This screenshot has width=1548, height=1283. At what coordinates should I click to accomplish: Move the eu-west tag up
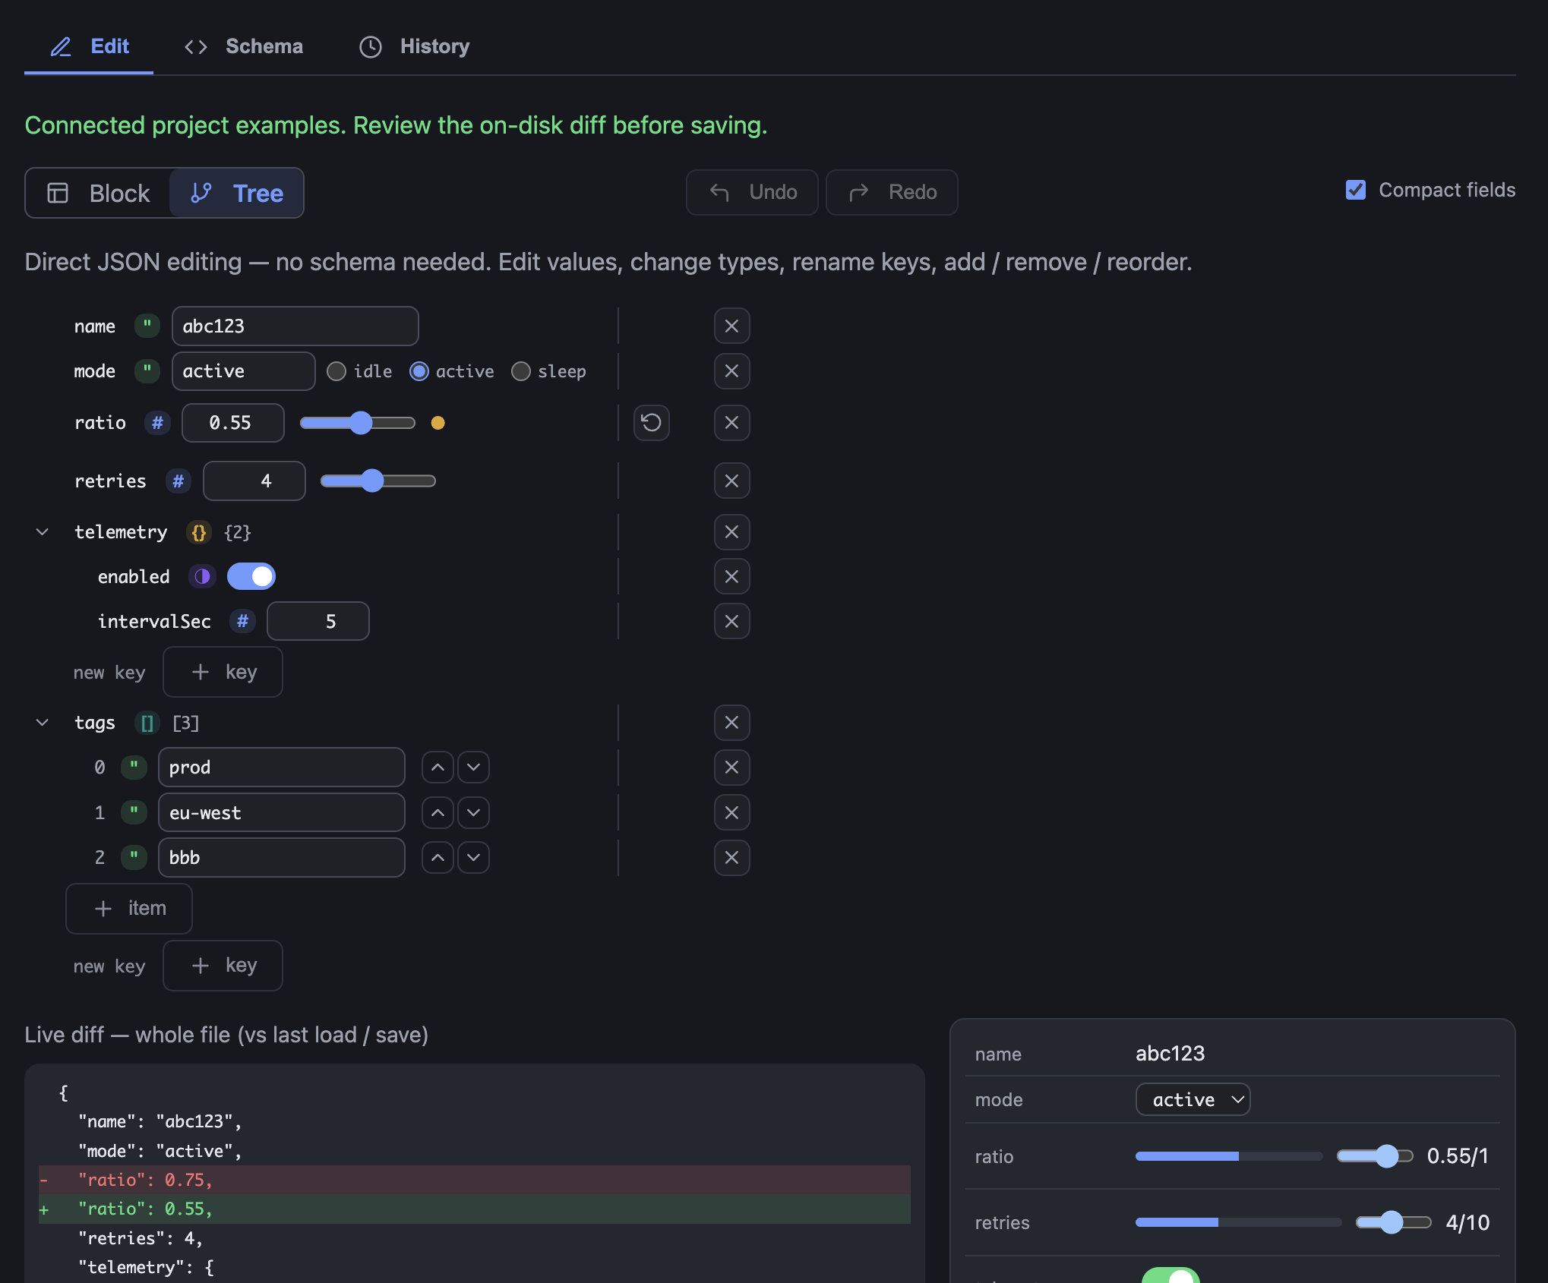(x=438, y=813)
